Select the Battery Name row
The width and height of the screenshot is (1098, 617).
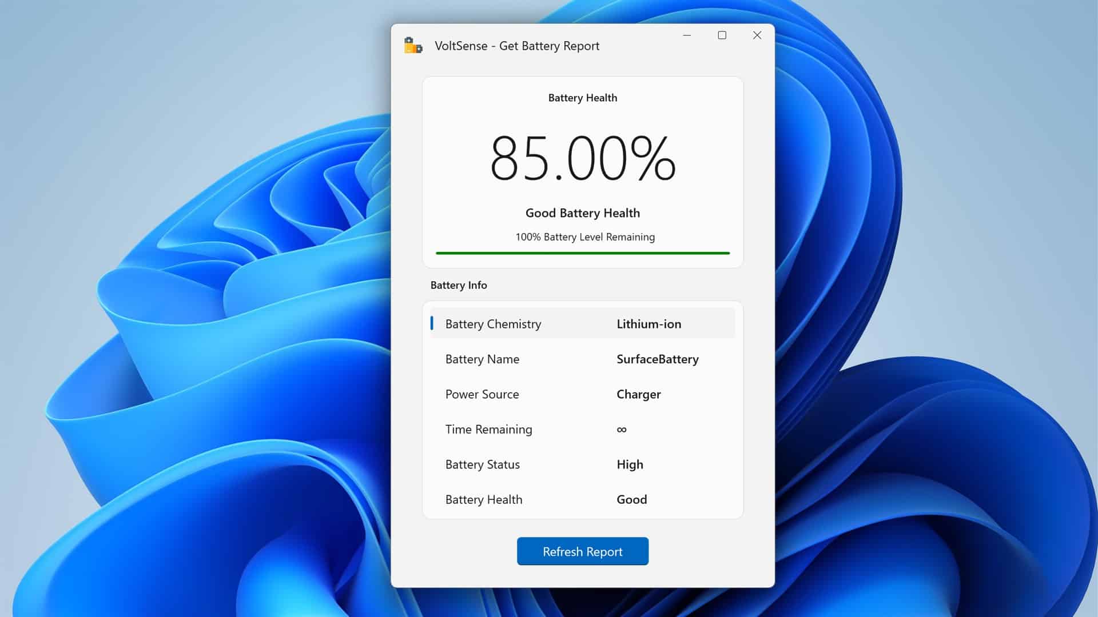pos(582,359)
